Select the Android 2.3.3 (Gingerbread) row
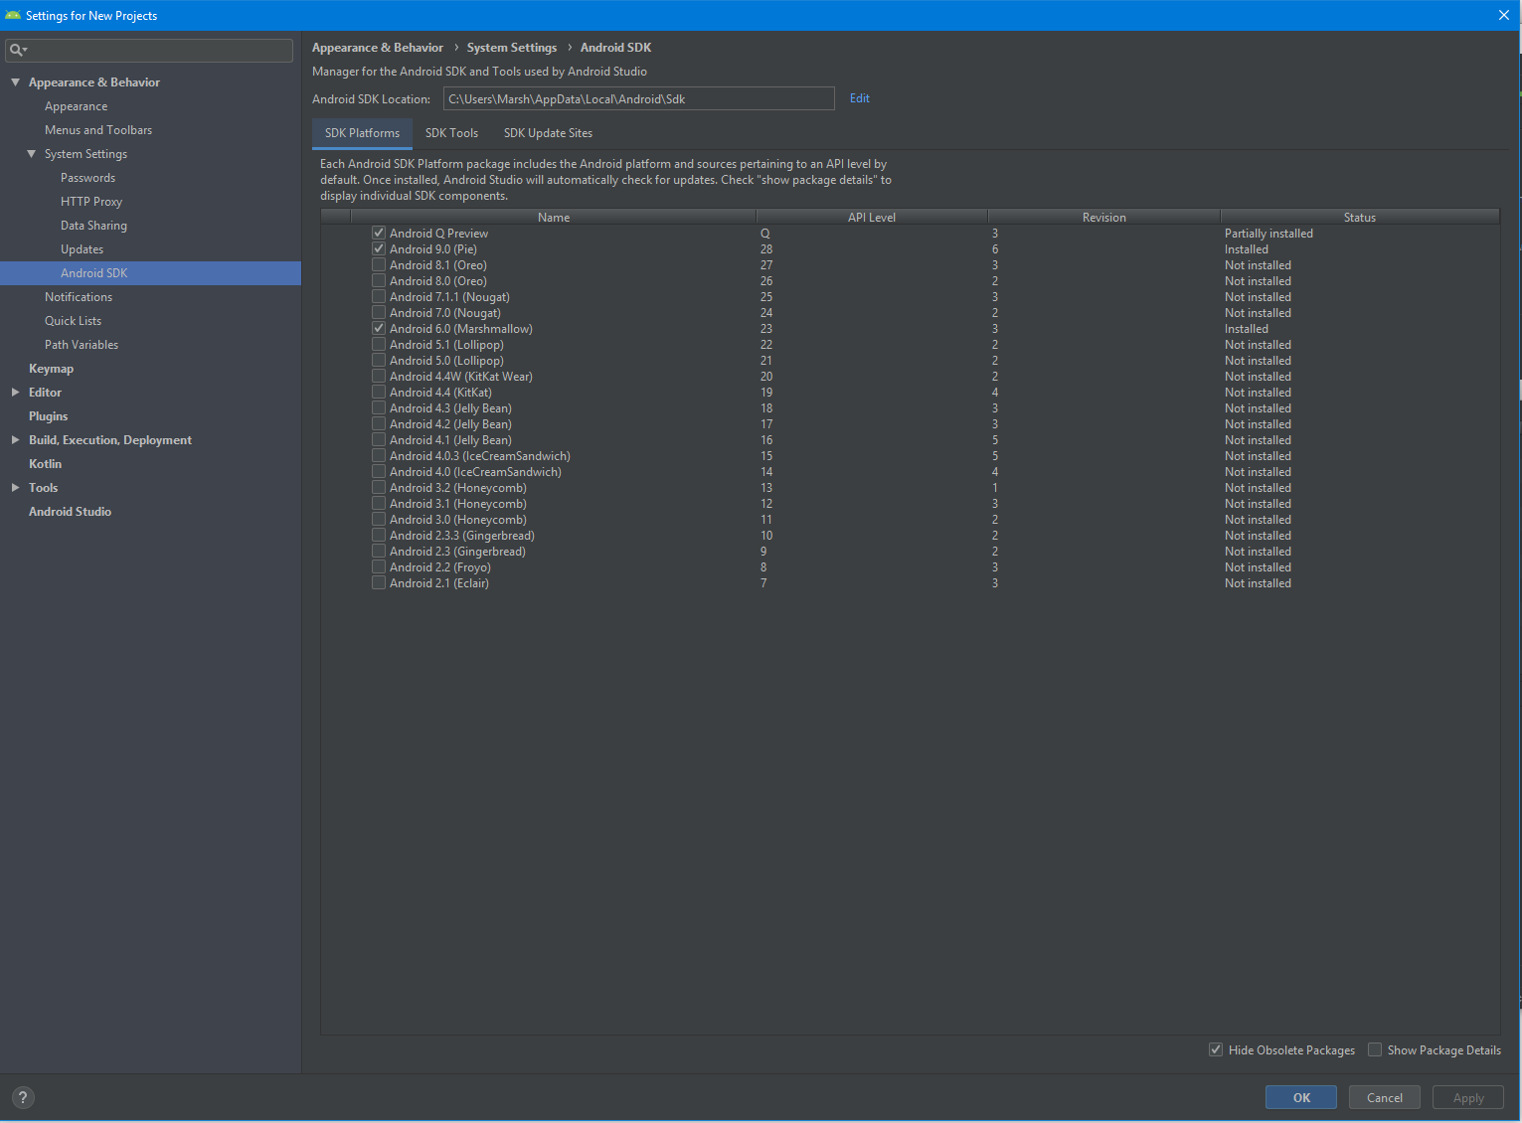 [910, 535]
